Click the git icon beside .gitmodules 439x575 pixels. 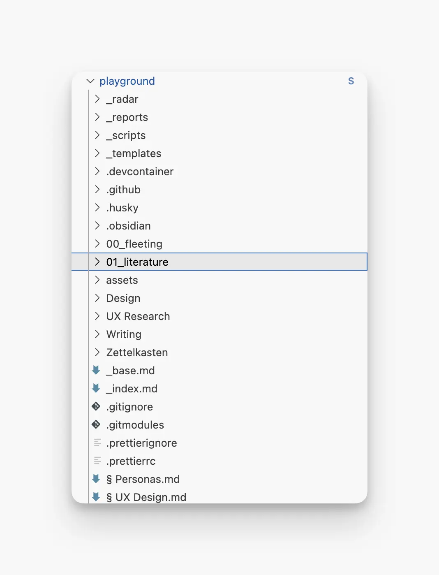pyautogui.click(x=96, y=424)
